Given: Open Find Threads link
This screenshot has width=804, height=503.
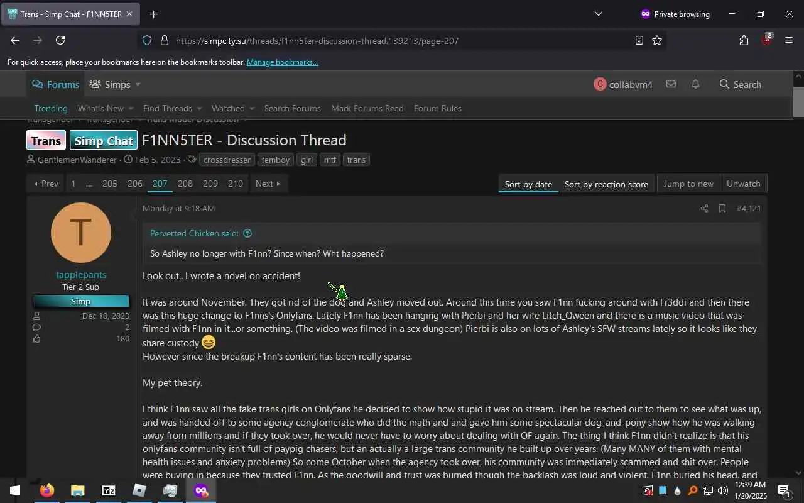Looking at the screenshot, I should point(167,108).
